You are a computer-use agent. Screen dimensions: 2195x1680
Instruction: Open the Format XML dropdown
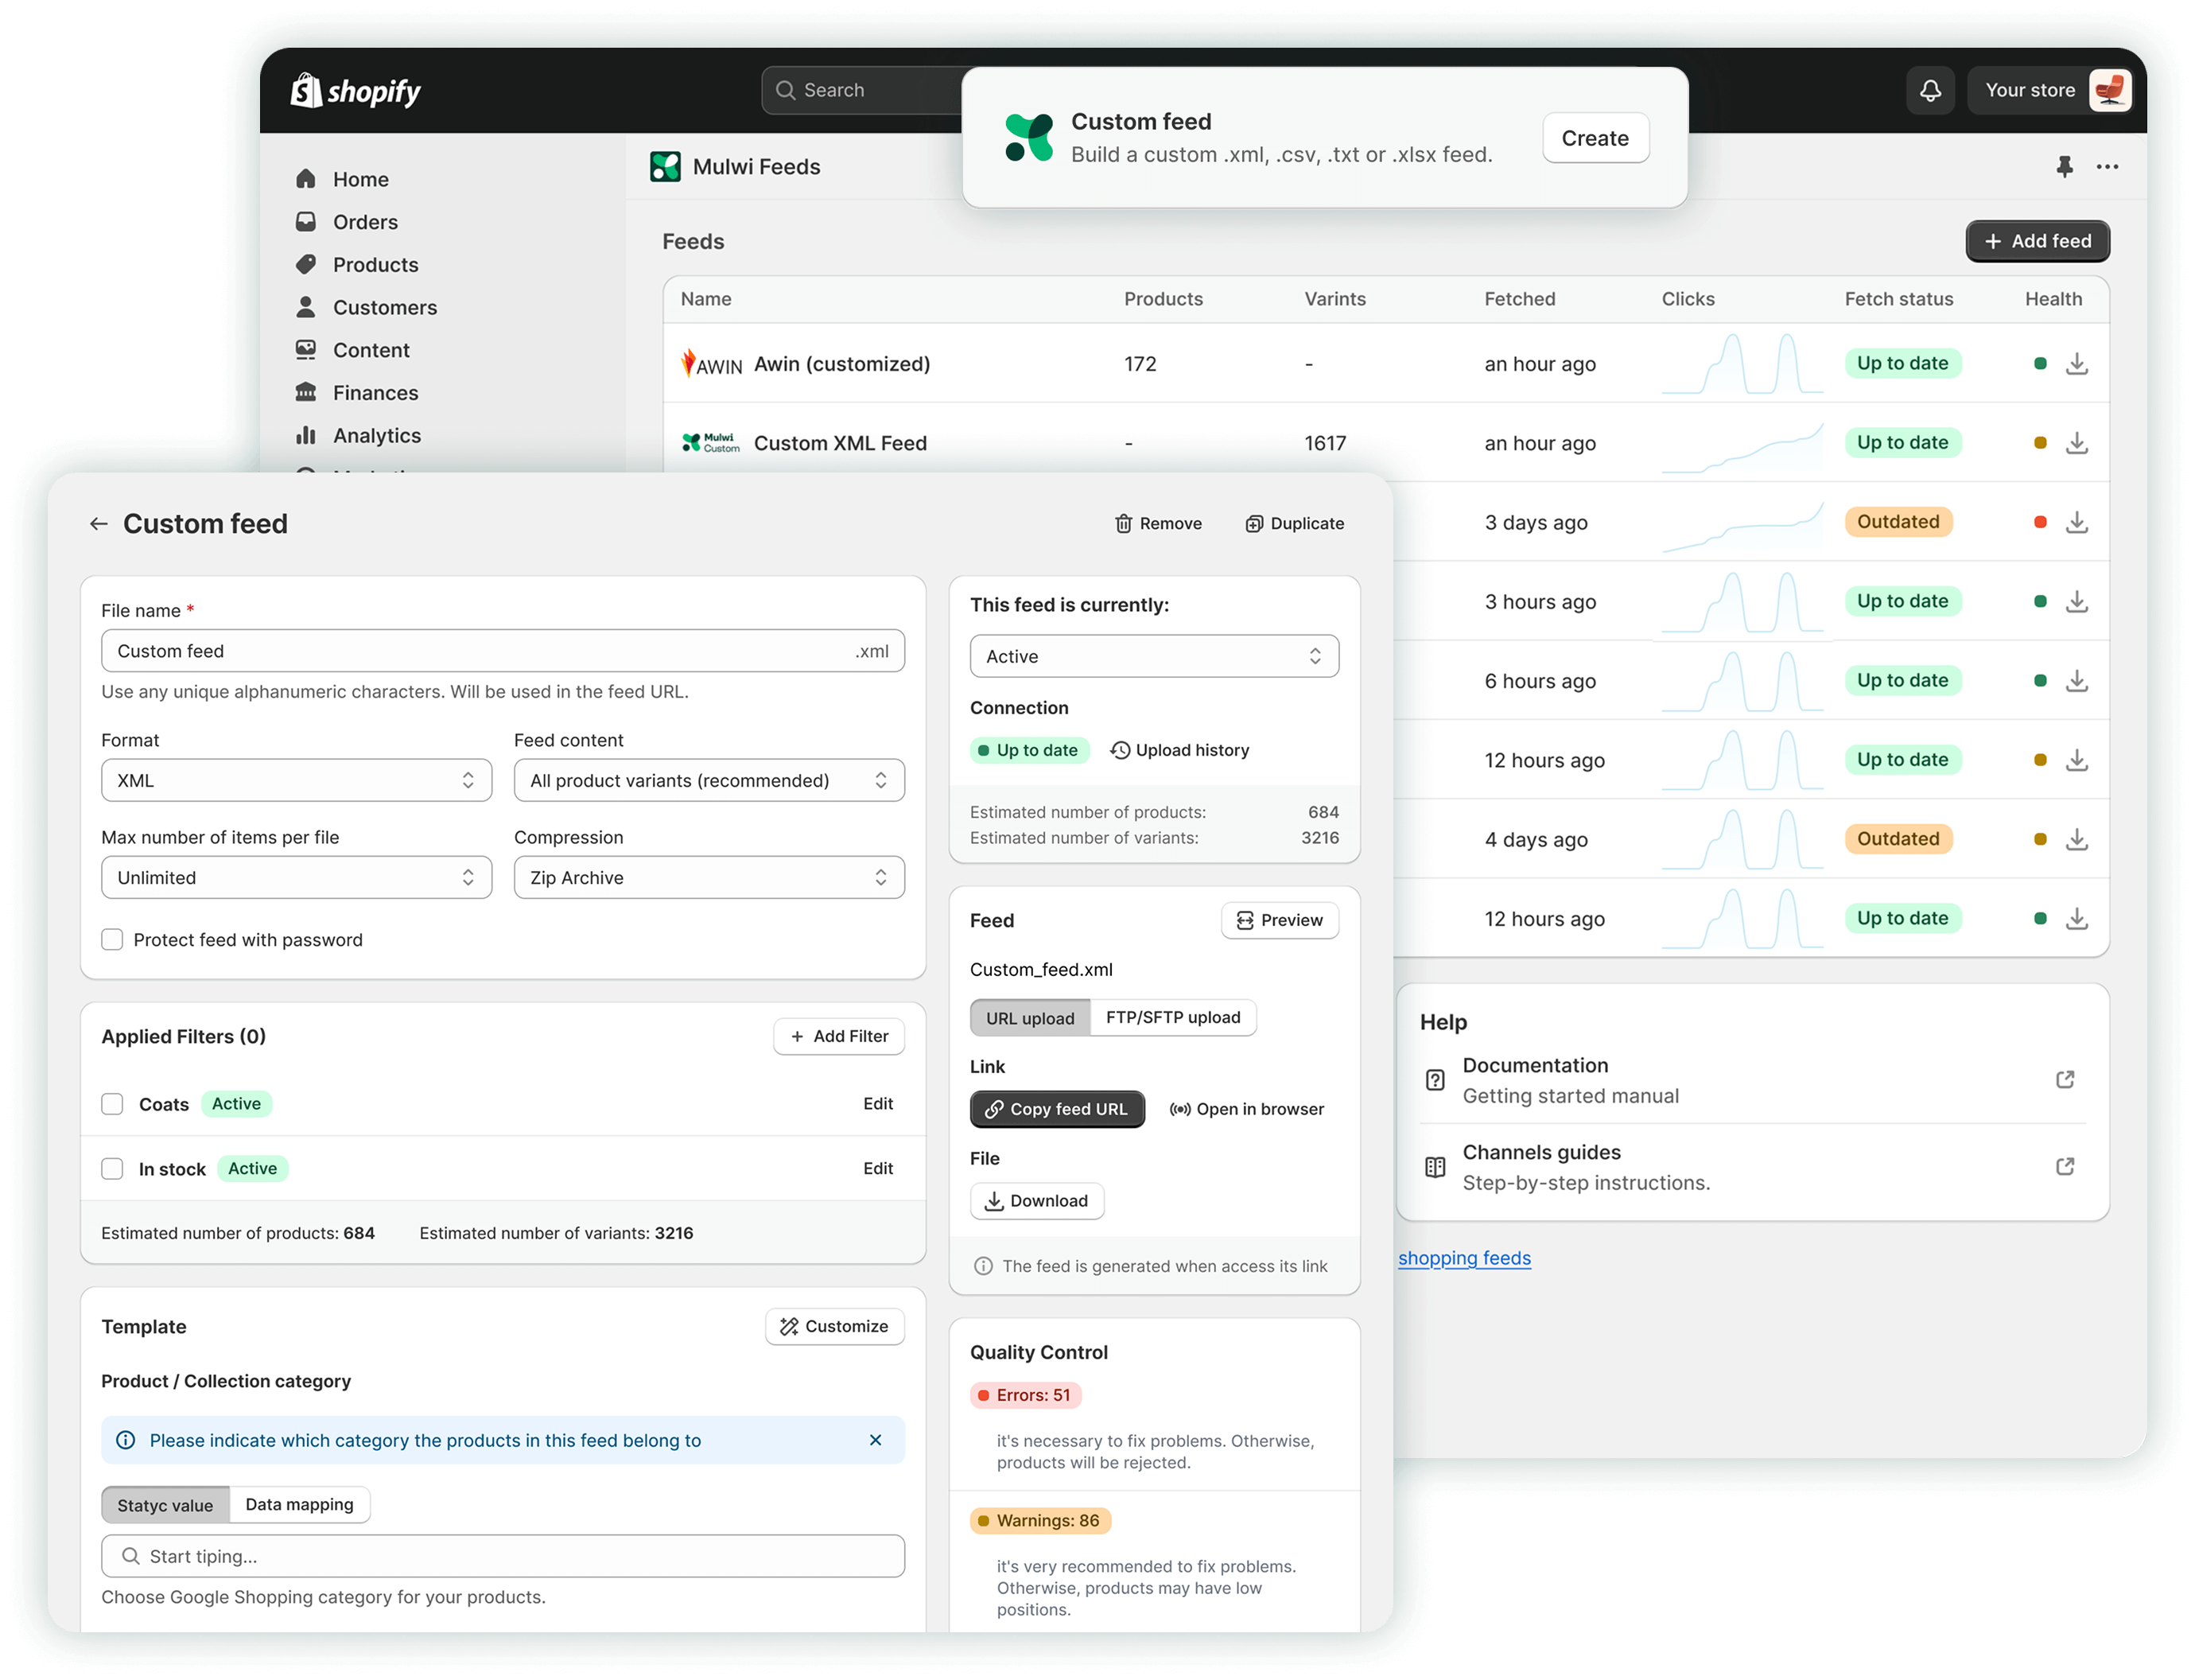296,781
